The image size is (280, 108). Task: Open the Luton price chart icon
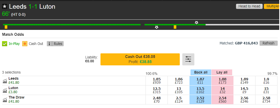click(5, 90)
